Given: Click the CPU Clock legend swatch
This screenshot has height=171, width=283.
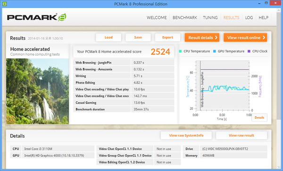Looking at the screenshot, I should click(249, 51).
